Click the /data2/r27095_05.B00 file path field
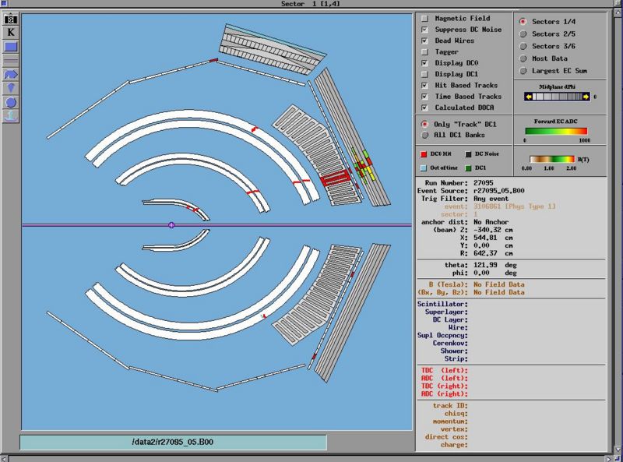The image size is (623, 462). click(x=173, y=442)
